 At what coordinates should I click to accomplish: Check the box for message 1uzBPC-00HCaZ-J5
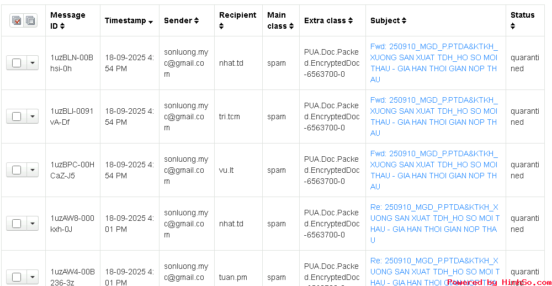pyautogui.click(x=17, y=170)
